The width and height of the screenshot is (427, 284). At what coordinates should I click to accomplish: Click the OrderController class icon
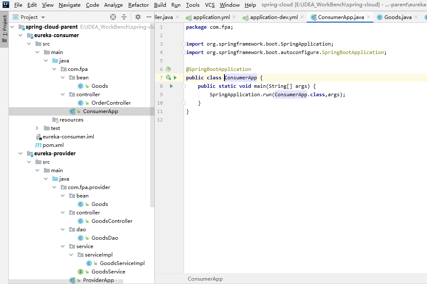[x=80, y=103]
